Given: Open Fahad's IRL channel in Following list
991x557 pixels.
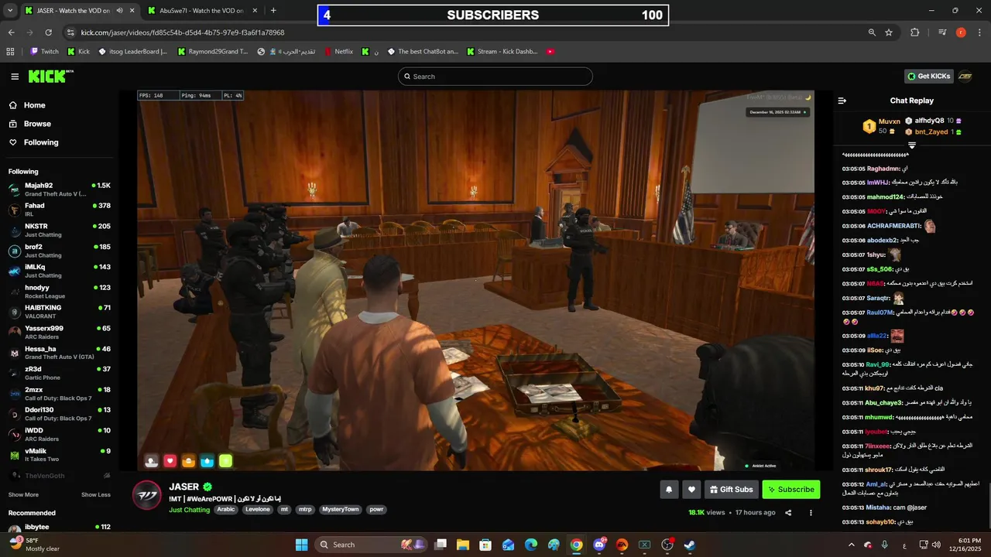Looking at the screenshot, I should (x=60, y=210).
